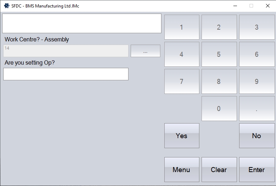Open the Menu button

click(x=181, y=170)
